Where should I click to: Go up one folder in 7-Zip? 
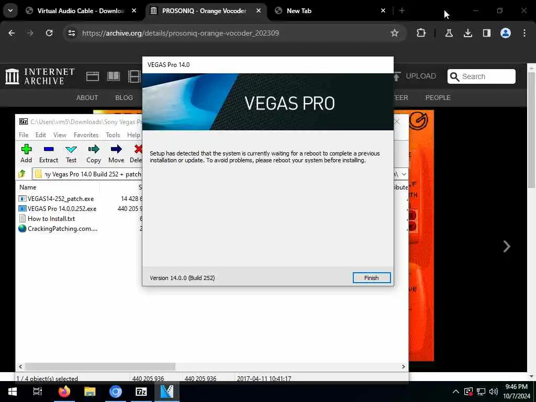point(22,174)
